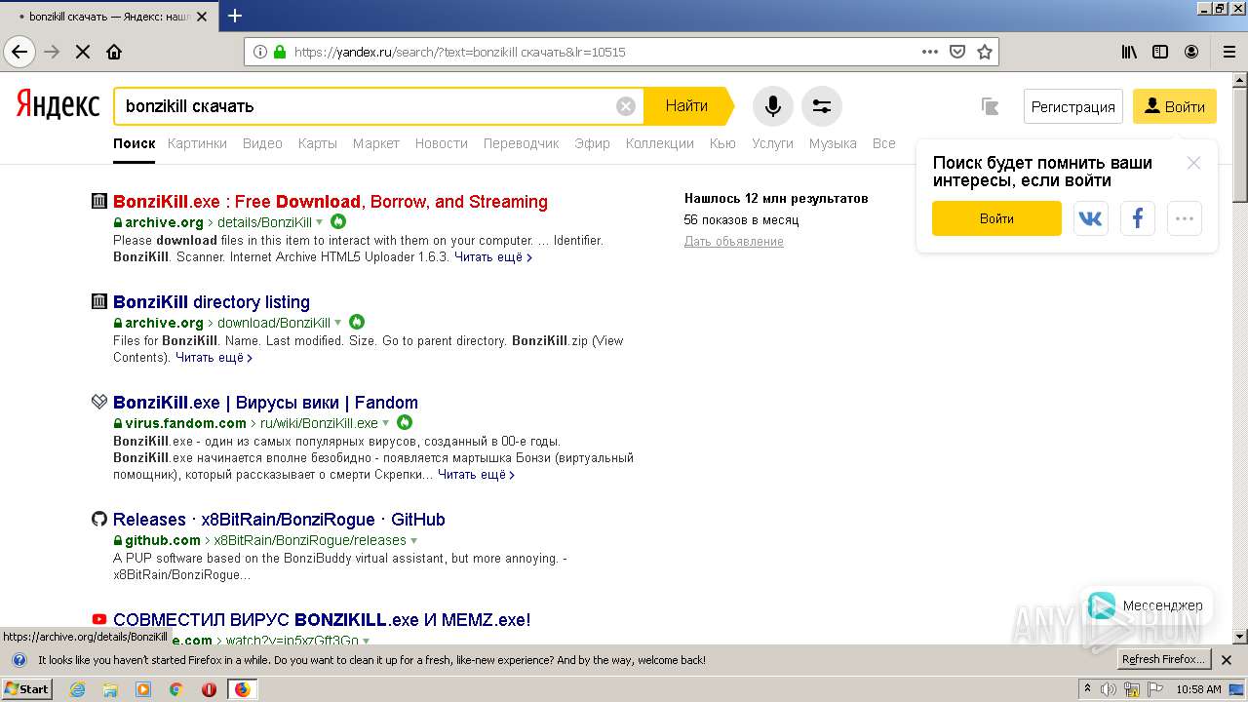Open new tab with plus icon
This screenshot has width=1248, height=702.
[x=235, y=15]
